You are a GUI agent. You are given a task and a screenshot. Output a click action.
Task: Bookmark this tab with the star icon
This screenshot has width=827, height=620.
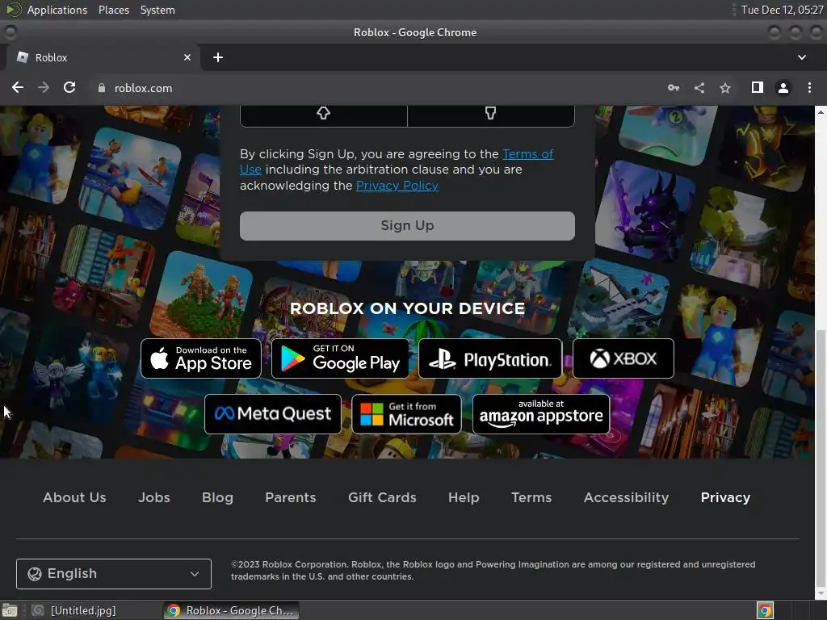coord(725,88)
